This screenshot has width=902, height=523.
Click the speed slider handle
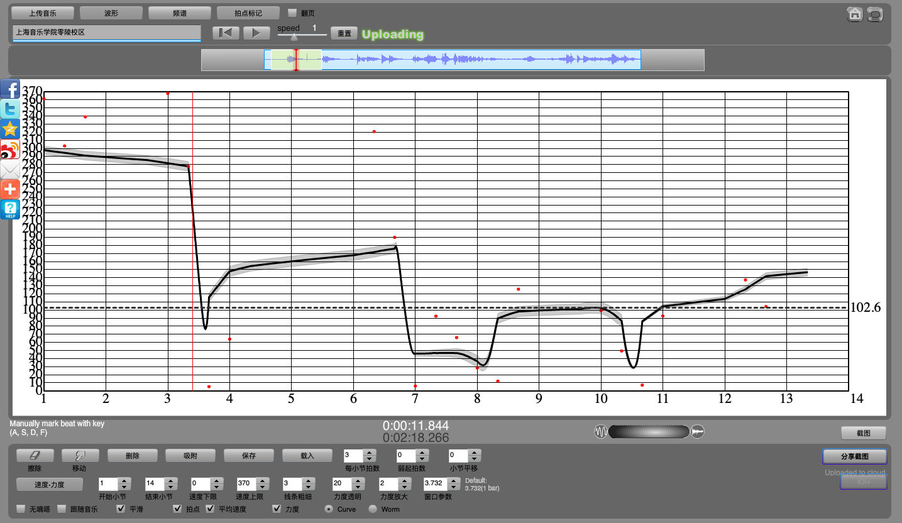(294, 37)
